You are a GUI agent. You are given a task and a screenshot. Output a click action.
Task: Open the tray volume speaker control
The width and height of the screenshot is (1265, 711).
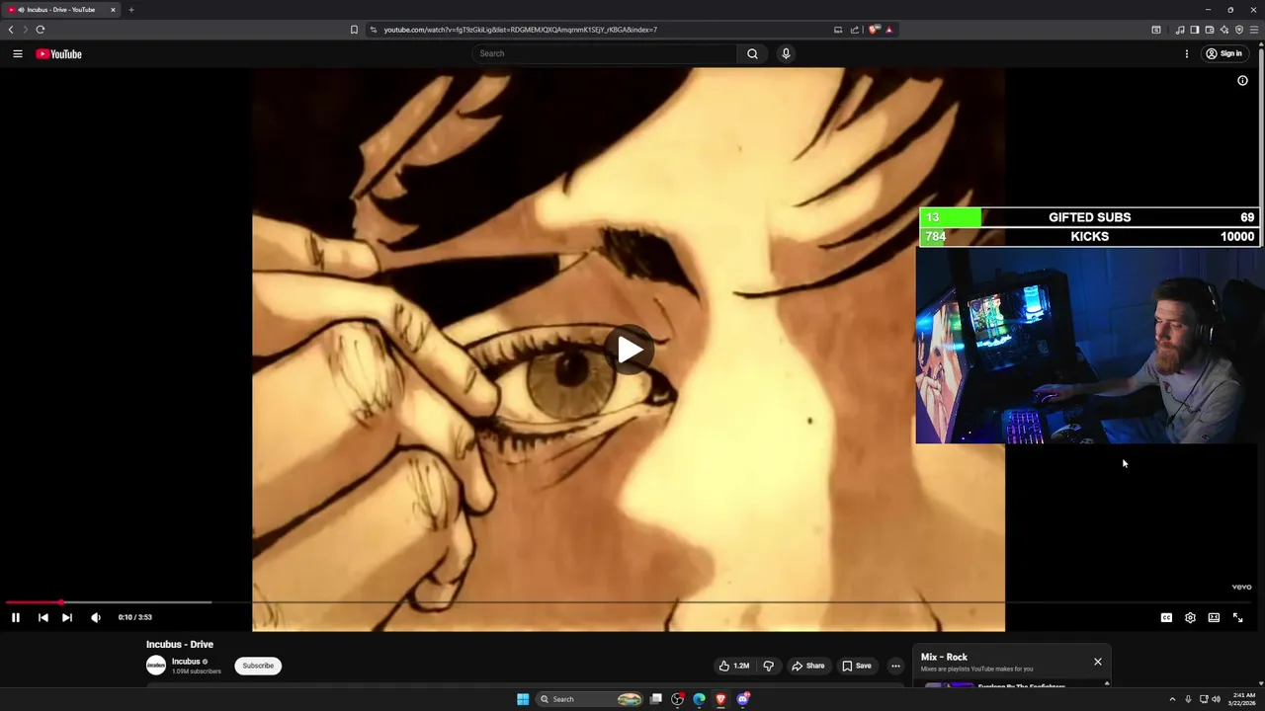[1216, 699]
